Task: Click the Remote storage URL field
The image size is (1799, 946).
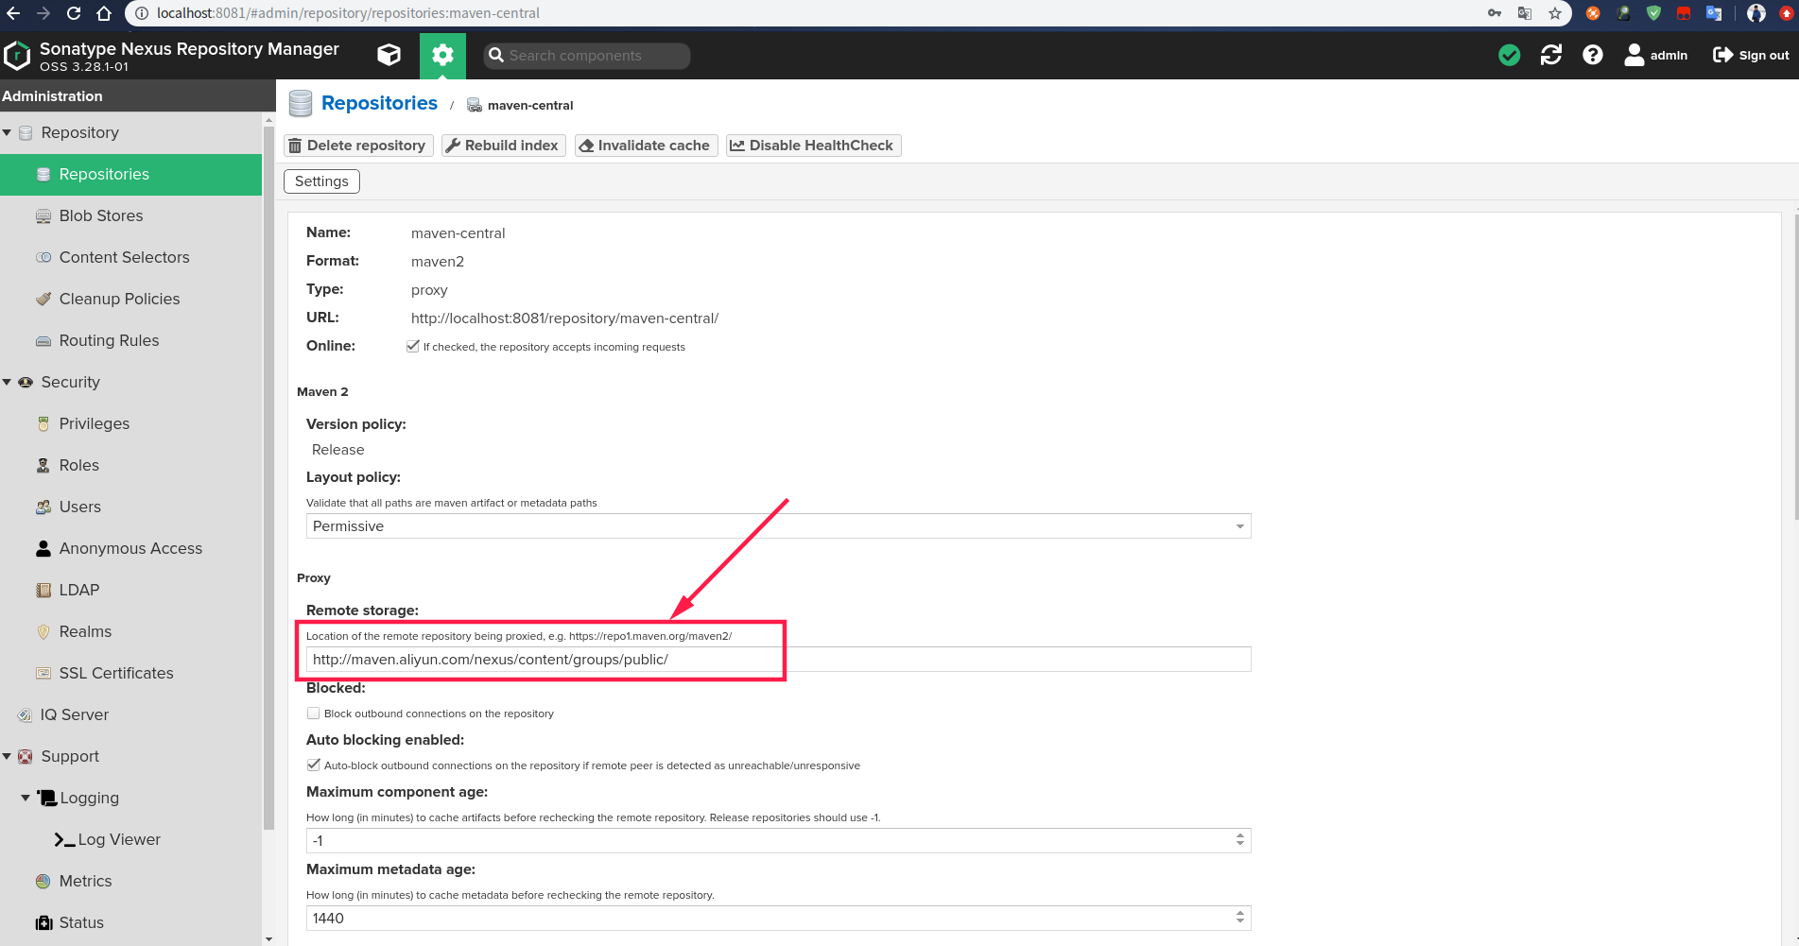Action: coord(778,660)
